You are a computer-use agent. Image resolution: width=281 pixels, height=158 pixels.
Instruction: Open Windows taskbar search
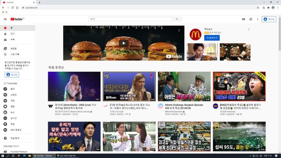(8, 156)
